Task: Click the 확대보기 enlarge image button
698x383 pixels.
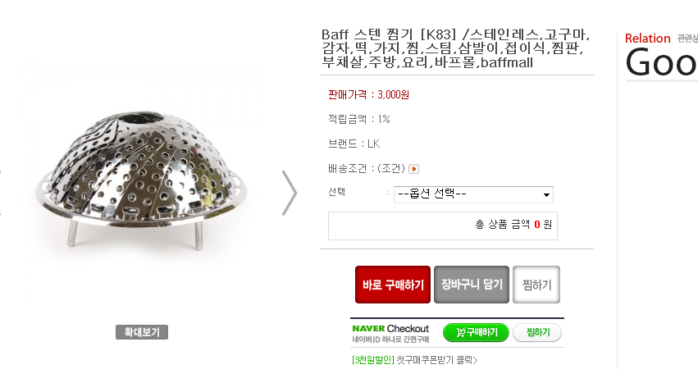Action: [142, 332]
